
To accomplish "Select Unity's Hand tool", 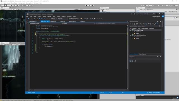I will pyautogui.click(x=2, y=5).
